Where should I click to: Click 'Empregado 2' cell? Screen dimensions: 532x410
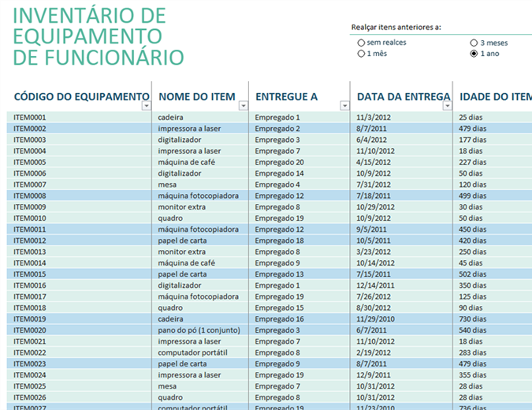[277, 129]
